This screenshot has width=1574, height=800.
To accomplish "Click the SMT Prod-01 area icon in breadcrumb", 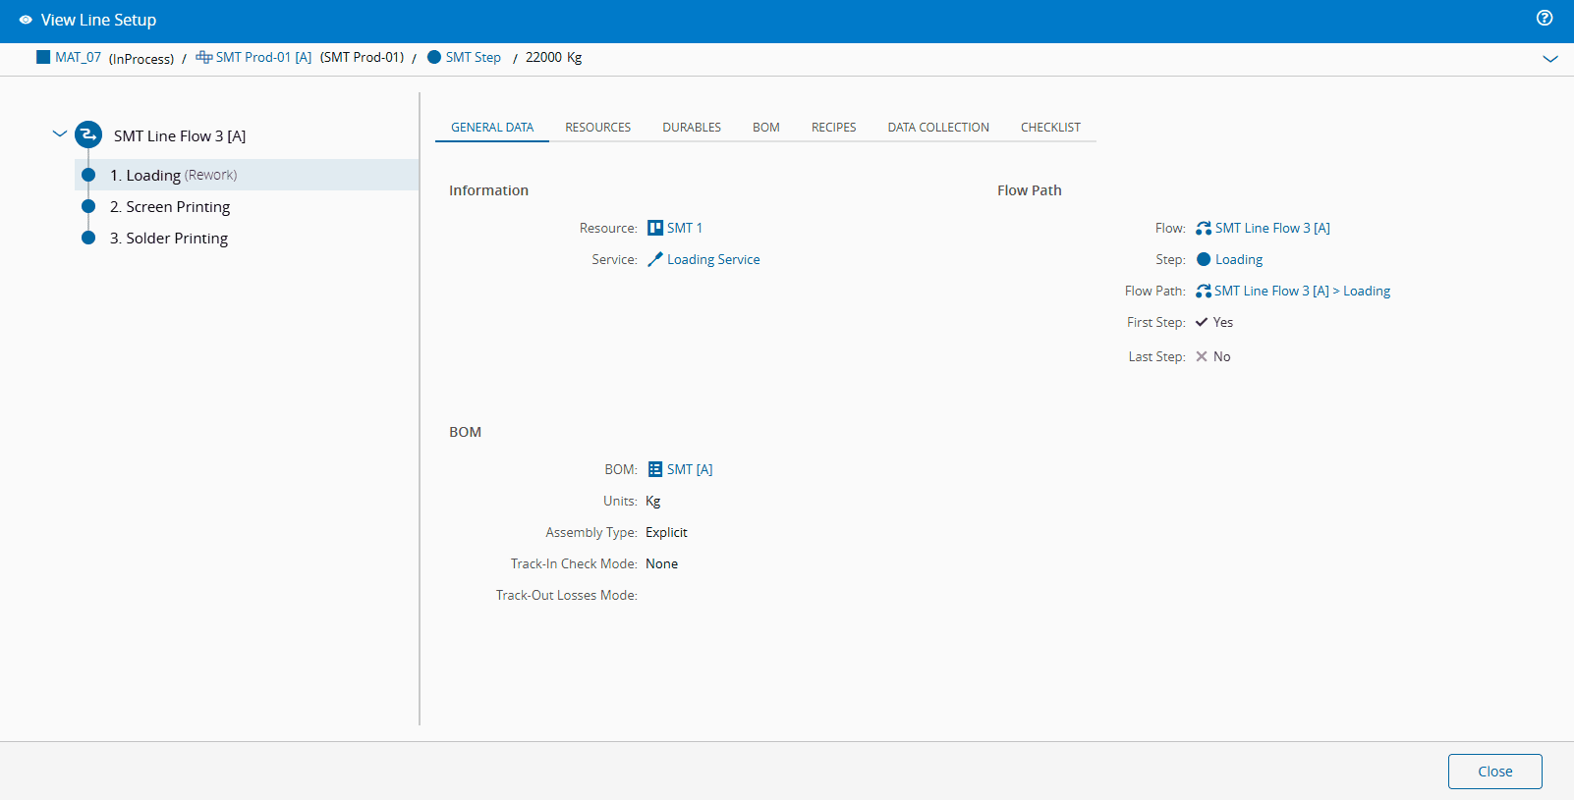I will click(204, 57).
